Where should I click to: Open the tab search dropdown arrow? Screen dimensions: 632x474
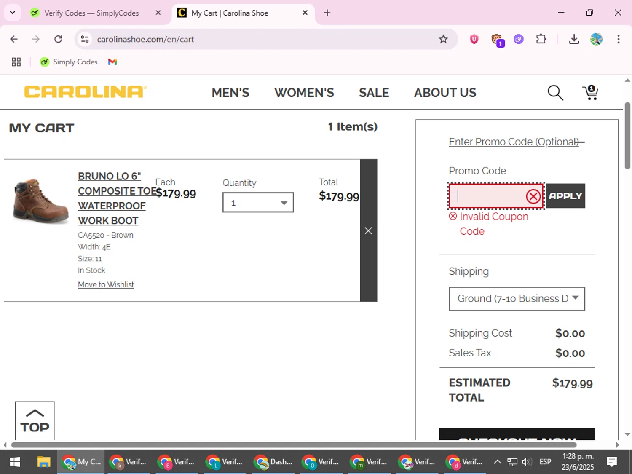13,13
